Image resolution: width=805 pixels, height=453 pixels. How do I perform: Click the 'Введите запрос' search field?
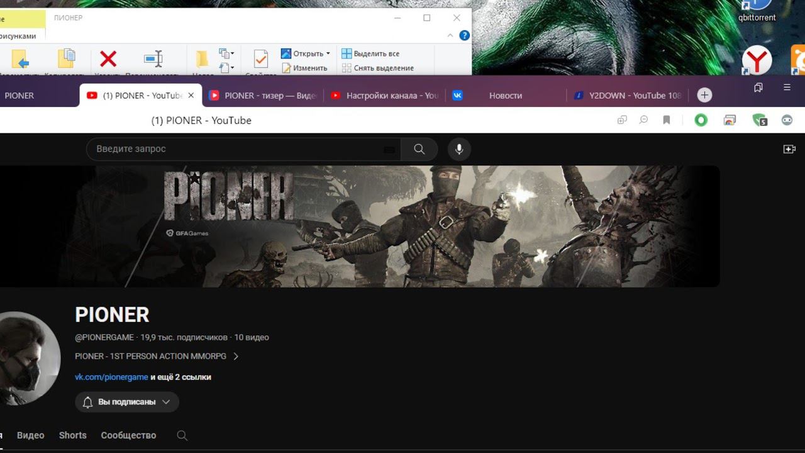239,149
